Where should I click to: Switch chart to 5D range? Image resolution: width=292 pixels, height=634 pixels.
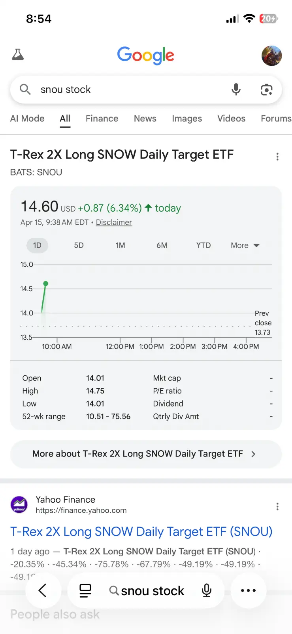point(79,245)
